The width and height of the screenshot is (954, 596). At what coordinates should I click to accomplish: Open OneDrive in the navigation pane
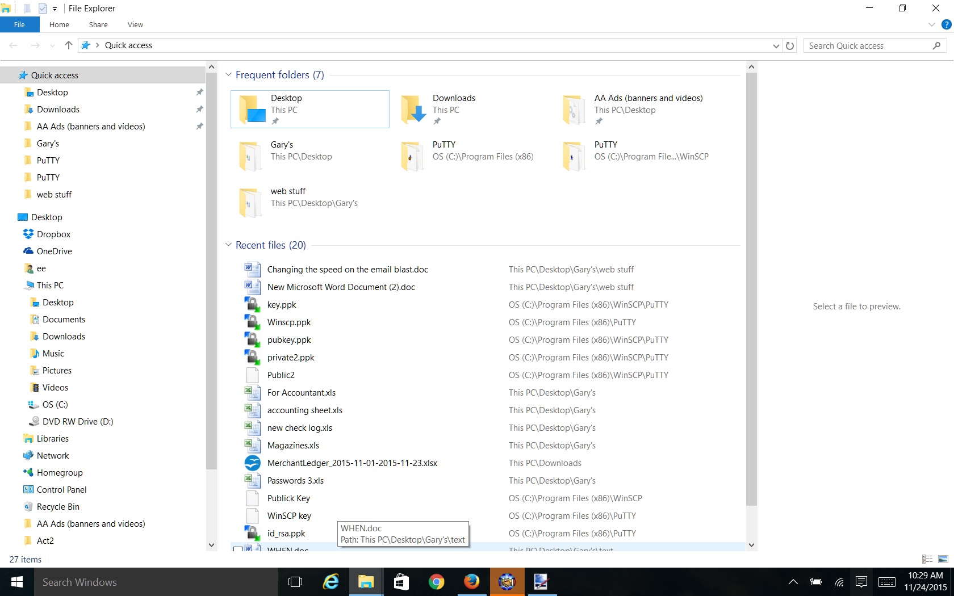click(x=54, y=251)
